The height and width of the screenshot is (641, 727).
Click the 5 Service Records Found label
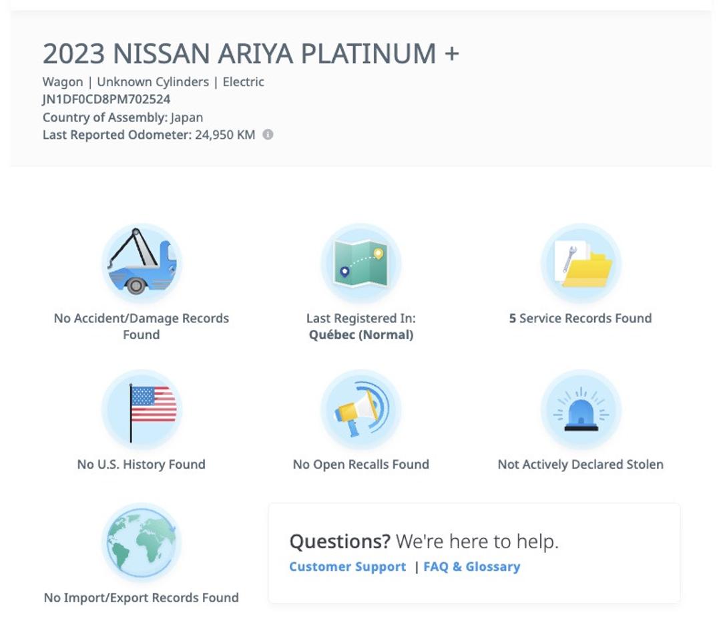[x=580, y=318]
